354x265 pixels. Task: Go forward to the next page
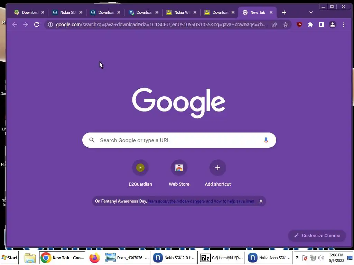26,24
